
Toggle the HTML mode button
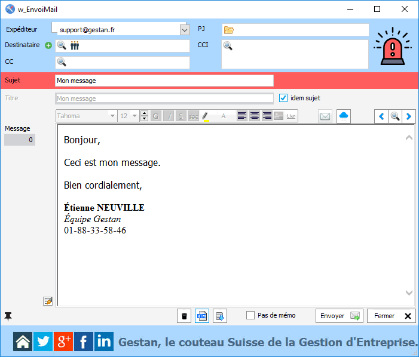(x=202, y=316)
